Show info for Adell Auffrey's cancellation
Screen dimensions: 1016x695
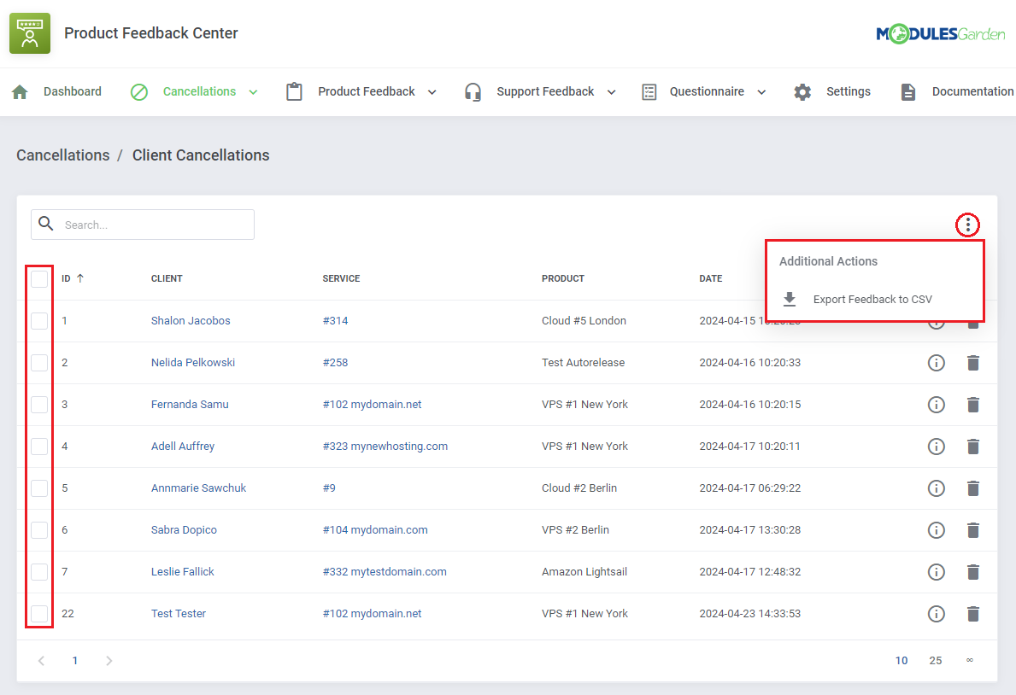point(937,447)
